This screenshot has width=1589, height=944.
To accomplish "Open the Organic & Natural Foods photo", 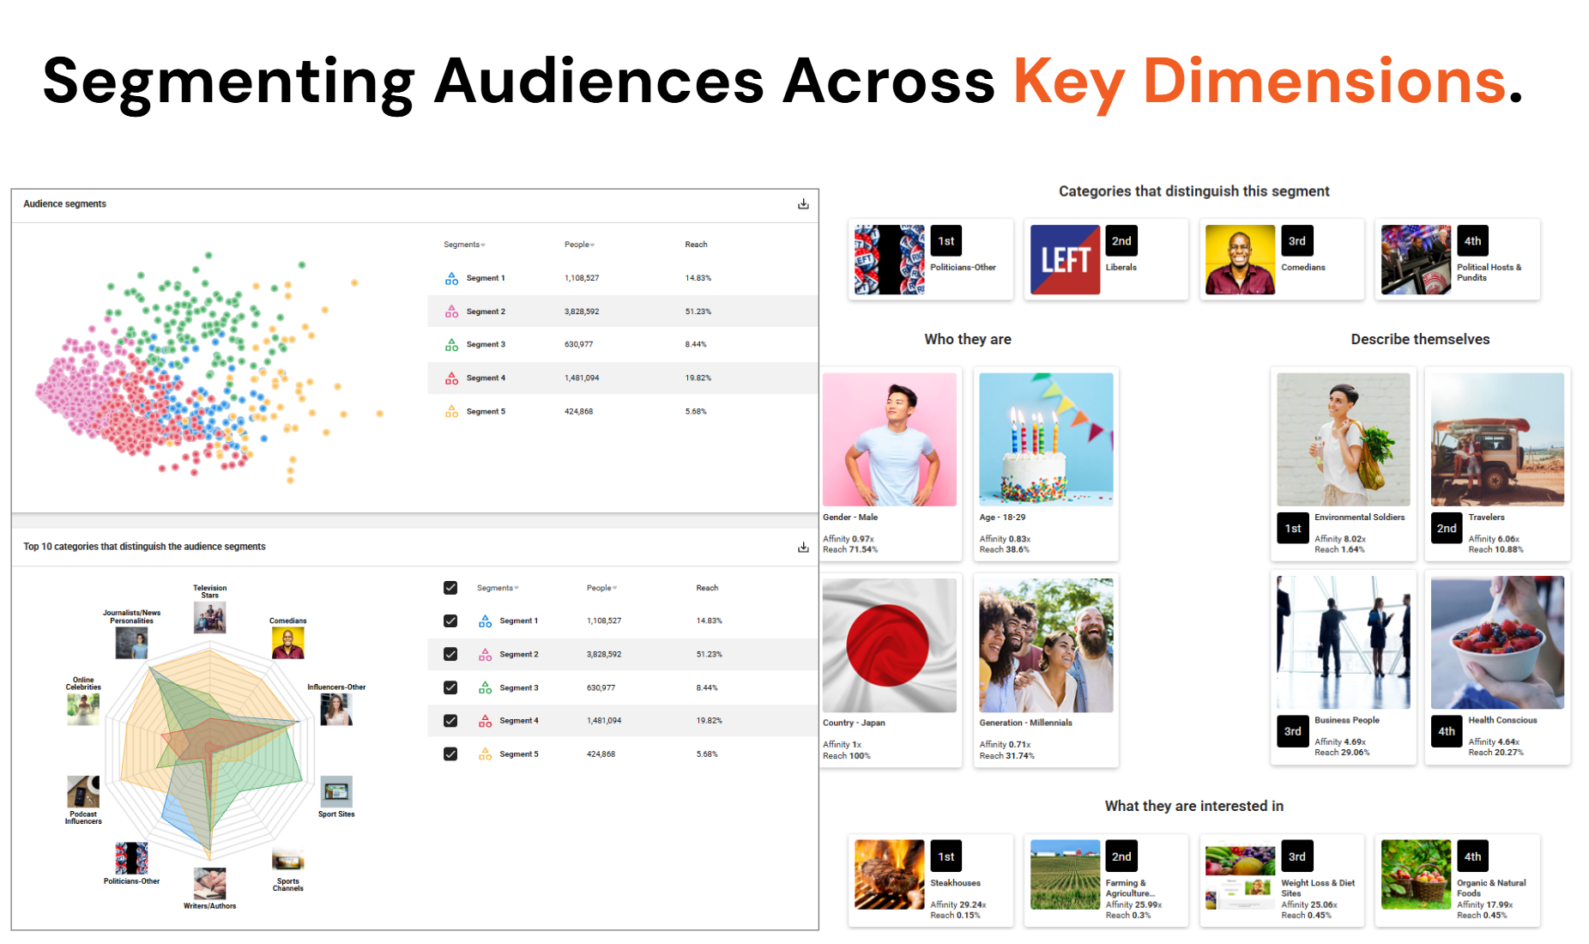I will tap(1416, 874).
